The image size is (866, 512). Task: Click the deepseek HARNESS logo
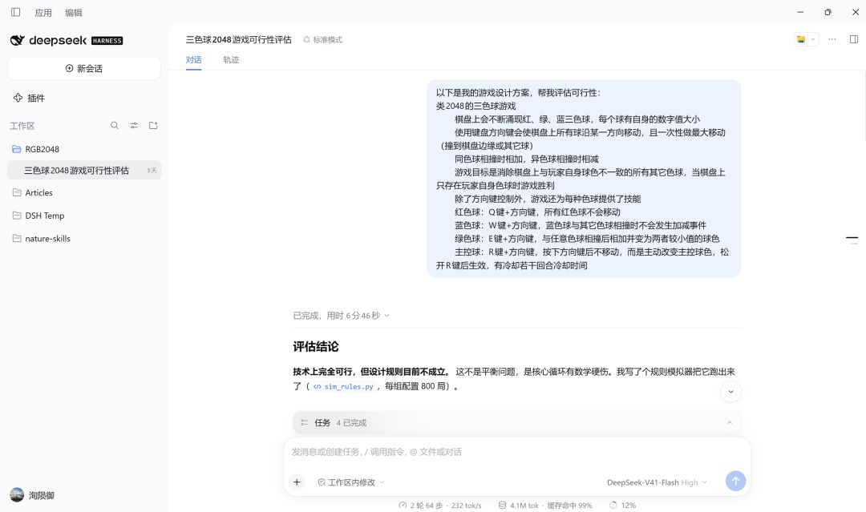click(67, 40)
